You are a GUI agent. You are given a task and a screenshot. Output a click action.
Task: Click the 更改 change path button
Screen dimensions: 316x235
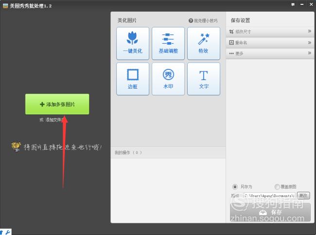pyautogui.click(x=303, y=196)
